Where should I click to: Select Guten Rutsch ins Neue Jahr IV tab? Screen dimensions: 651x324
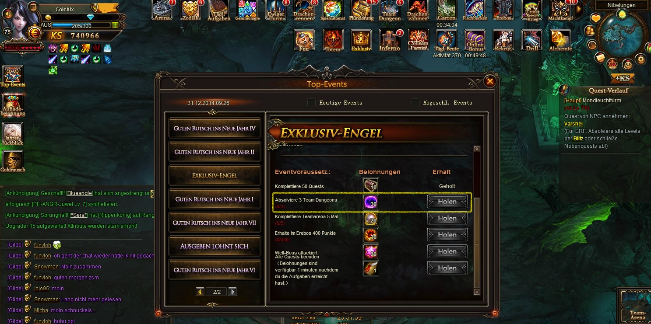point(215,129)
